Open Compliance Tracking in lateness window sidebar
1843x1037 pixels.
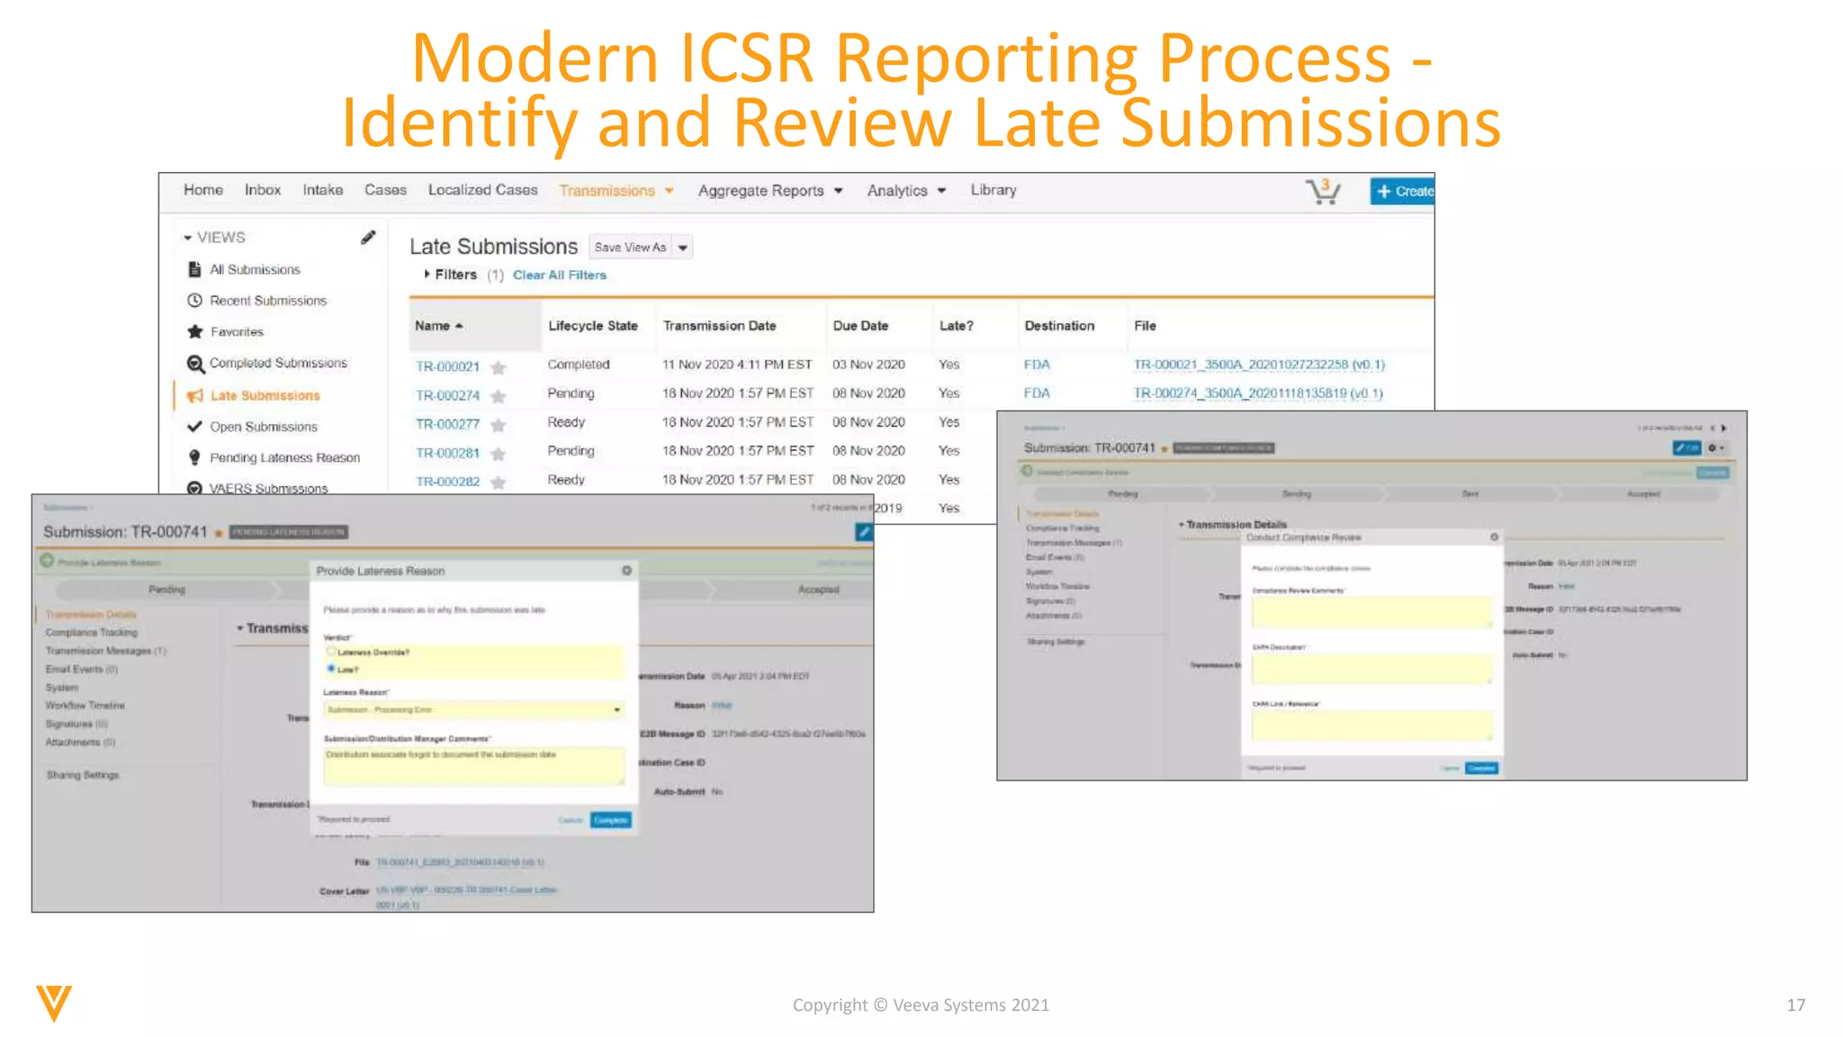click(92, 633)
